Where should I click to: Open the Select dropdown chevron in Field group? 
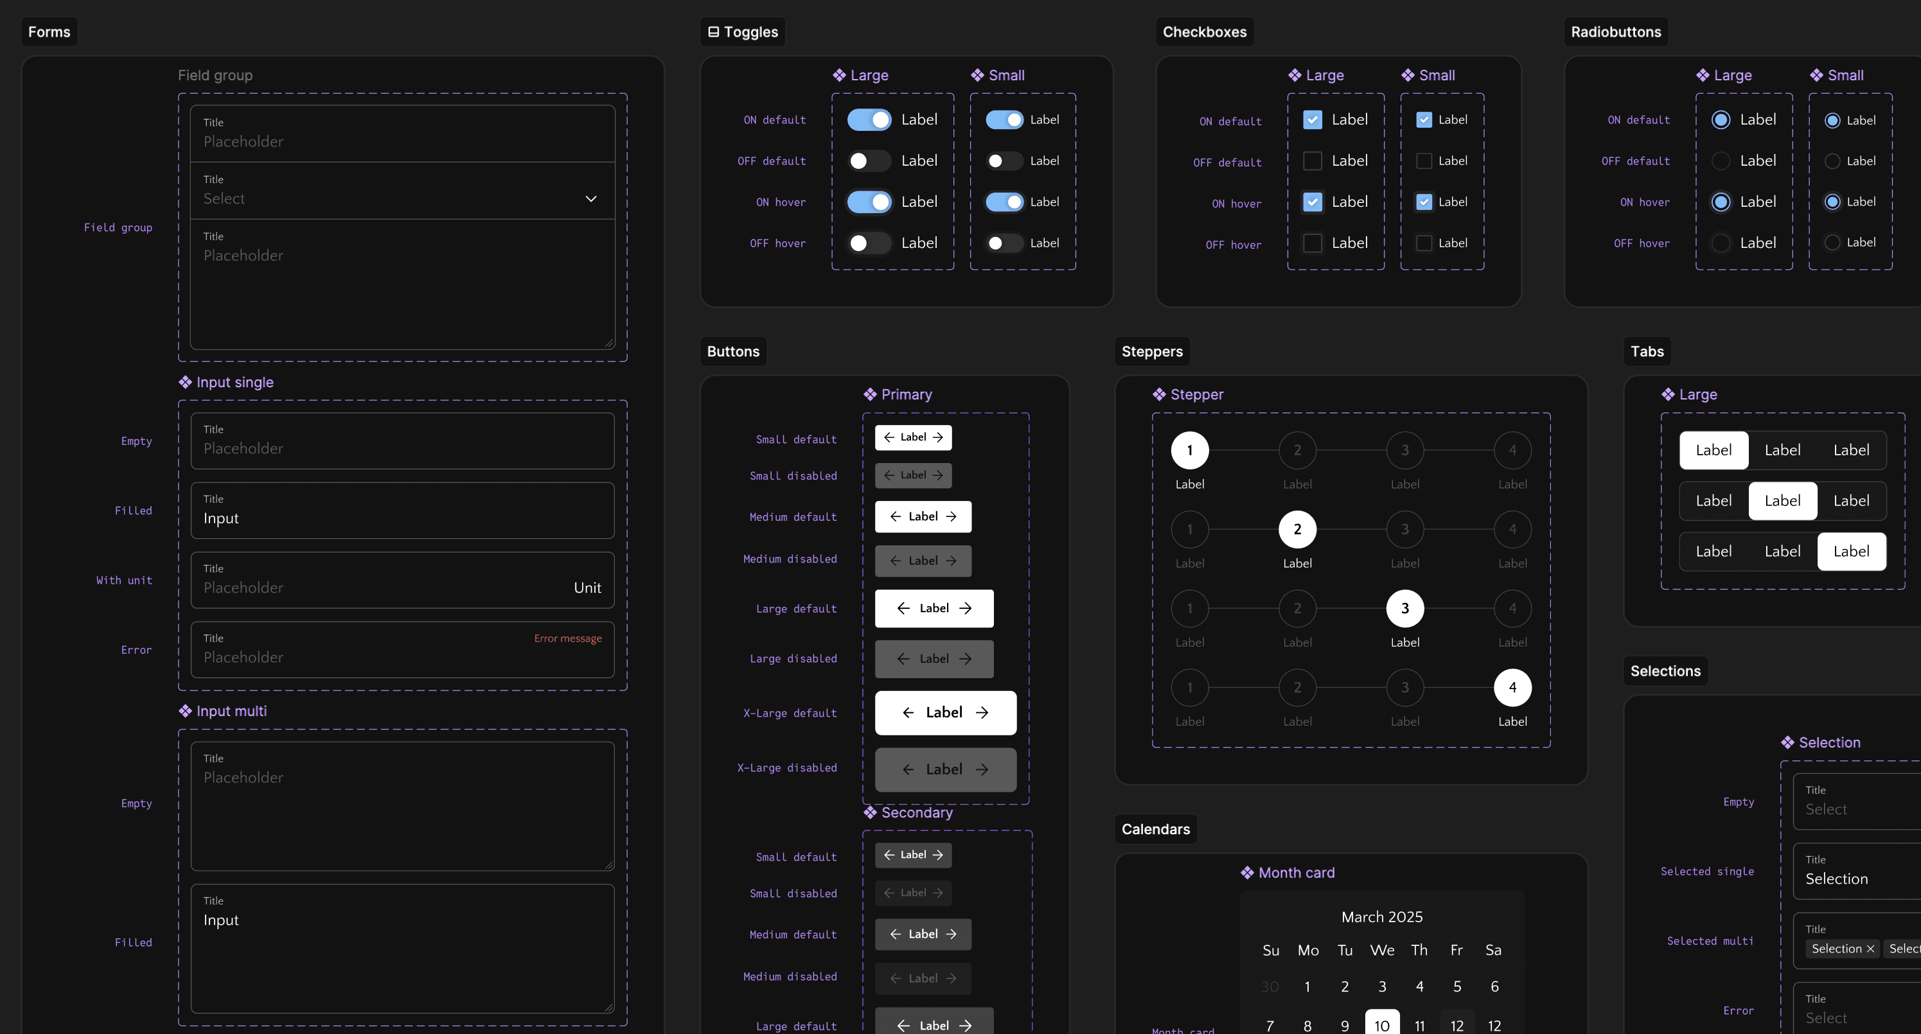tap(591, 199)
